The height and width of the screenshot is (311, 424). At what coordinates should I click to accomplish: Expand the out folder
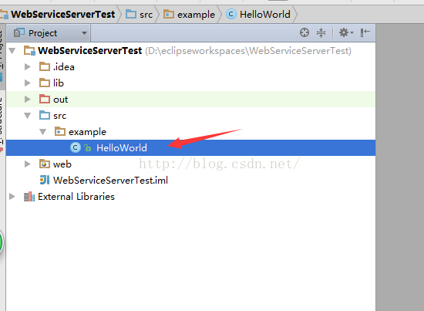click(x=27, y=100)
